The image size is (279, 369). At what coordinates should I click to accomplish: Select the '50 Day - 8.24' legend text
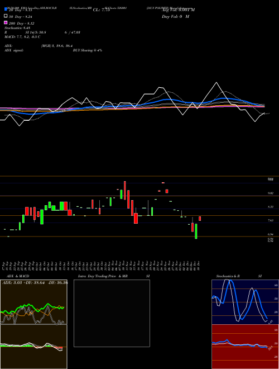[x=21, y=17]
